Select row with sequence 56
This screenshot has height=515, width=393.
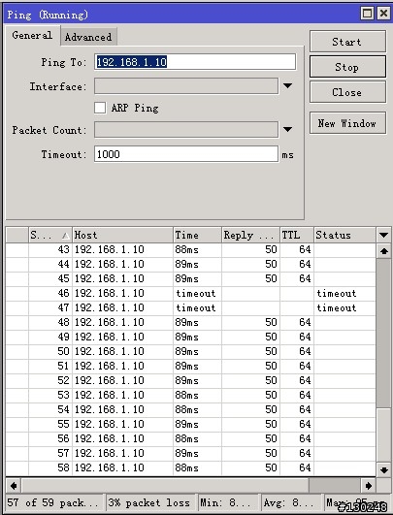tap(190, 438)
